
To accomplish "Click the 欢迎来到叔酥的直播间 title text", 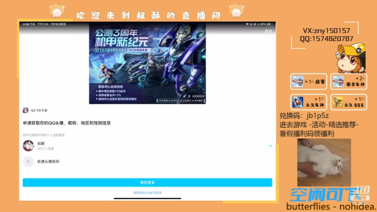I will point(148,16).
